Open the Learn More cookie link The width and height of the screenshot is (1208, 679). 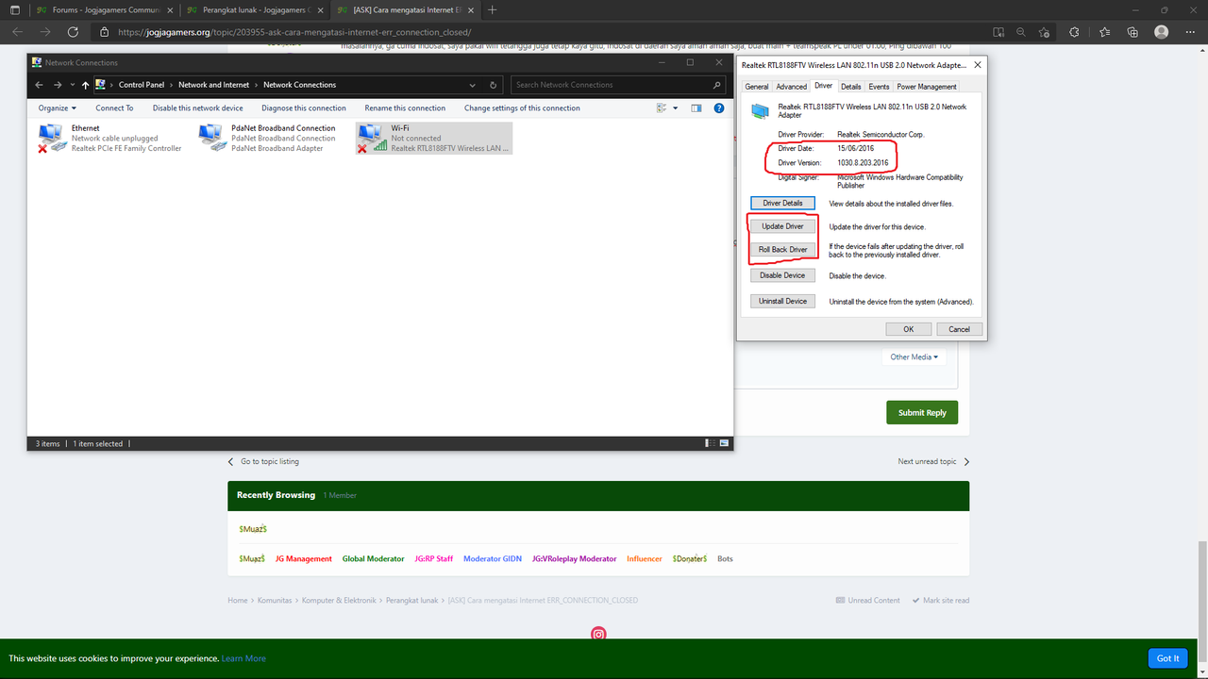tap(243, 658)
